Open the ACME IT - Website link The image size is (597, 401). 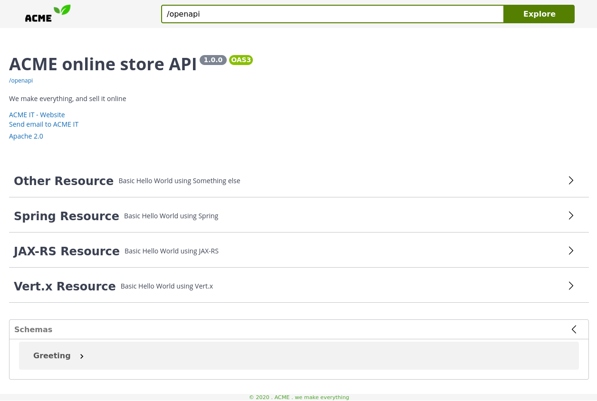pyautogui.click(x=37, y=114)
